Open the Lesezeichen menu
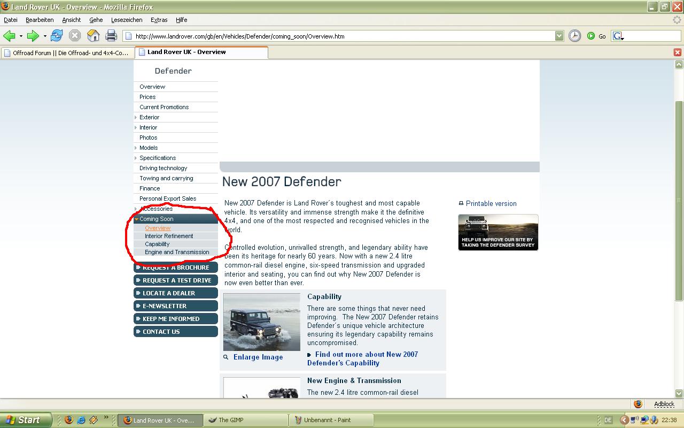The image size is (684, 428). click(127, 20)
